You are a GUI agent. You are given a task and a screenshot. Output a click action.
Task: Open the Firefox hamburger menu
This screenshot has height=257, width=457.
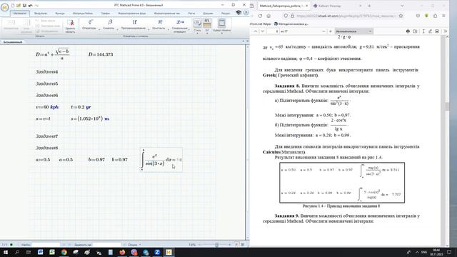point(443,16)
